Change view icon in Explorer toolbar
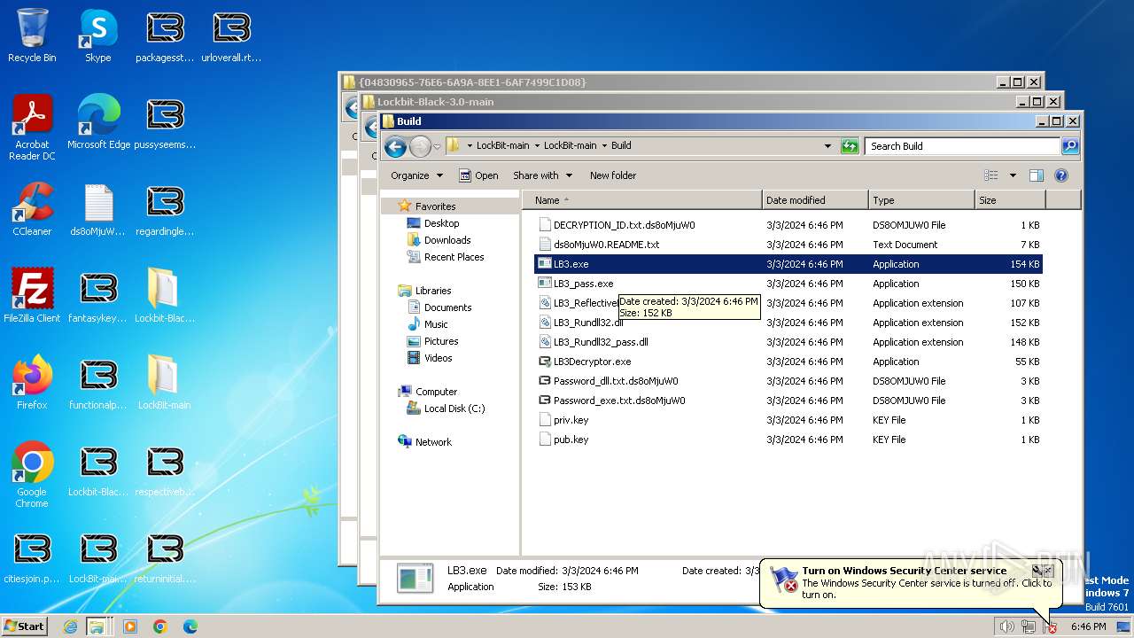This screenshot has height=638, width=1134. coord(991,175)
